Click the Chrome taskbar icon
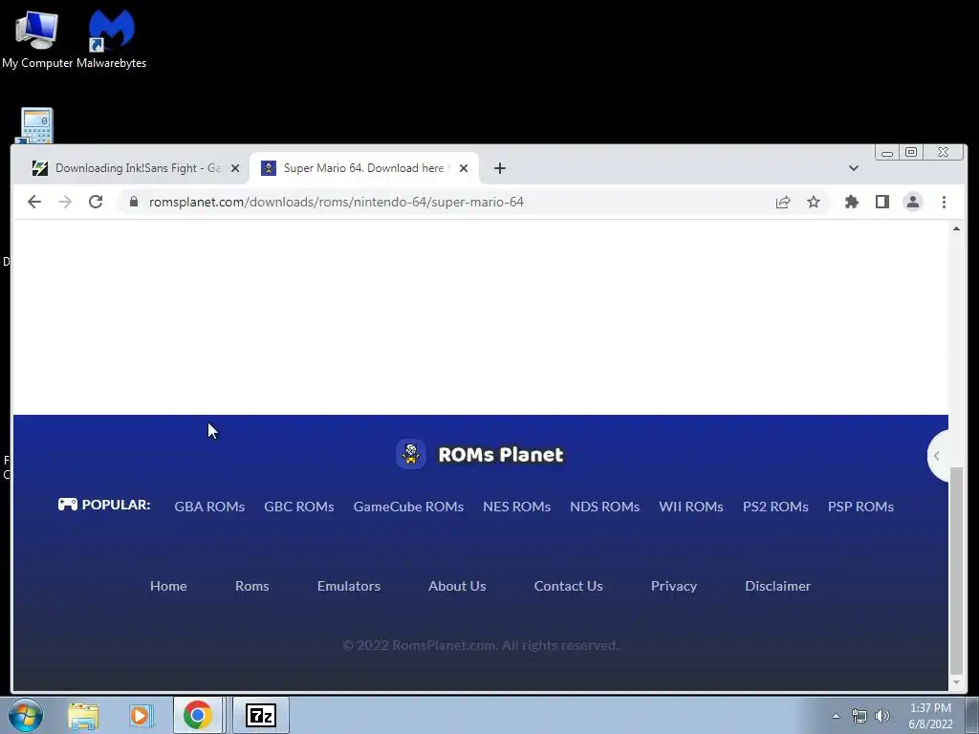The image size is (979, 734). 197,715
